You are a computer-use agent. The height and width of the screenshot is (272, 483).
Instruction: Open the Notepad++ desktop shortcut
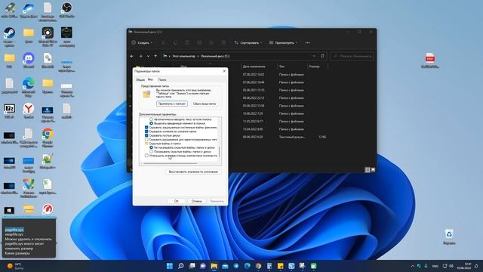pyautogui.click(x=48, y=162)
